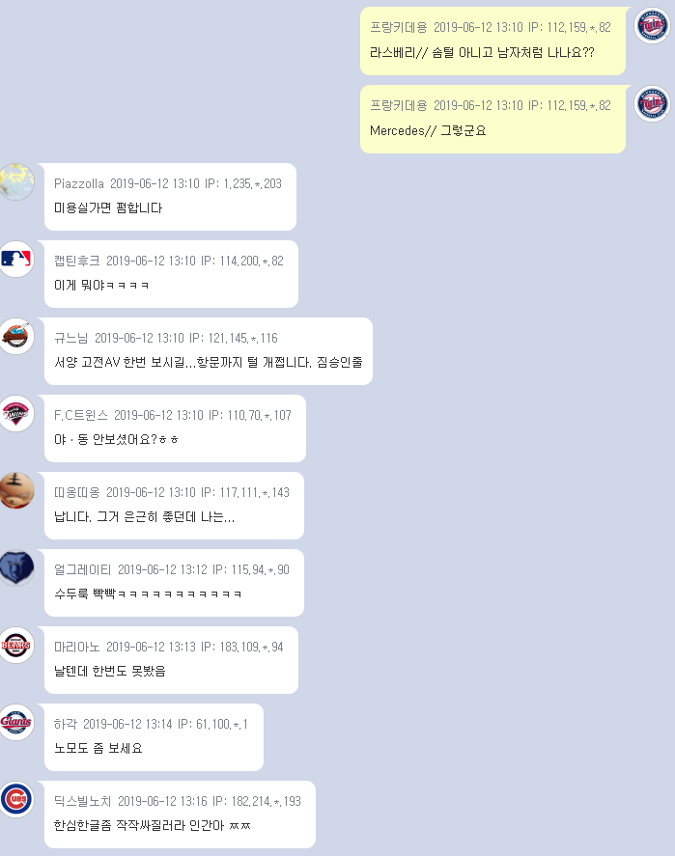Click the LG Twins avatar of F.C트윈스
The image size is (675, 856).
[16, 413]
